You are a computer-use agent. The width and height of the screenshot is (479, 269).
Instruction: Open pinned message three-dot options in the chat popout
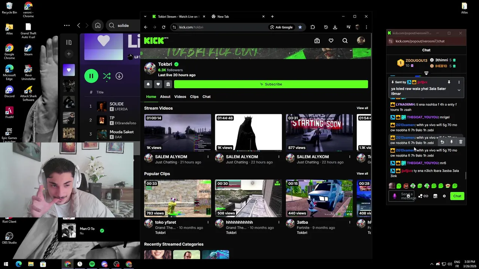coord(459,82)
